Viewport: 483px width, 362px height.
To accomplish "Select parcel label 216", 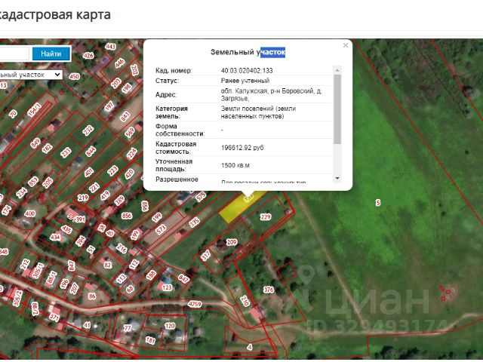I will [122, 249].
